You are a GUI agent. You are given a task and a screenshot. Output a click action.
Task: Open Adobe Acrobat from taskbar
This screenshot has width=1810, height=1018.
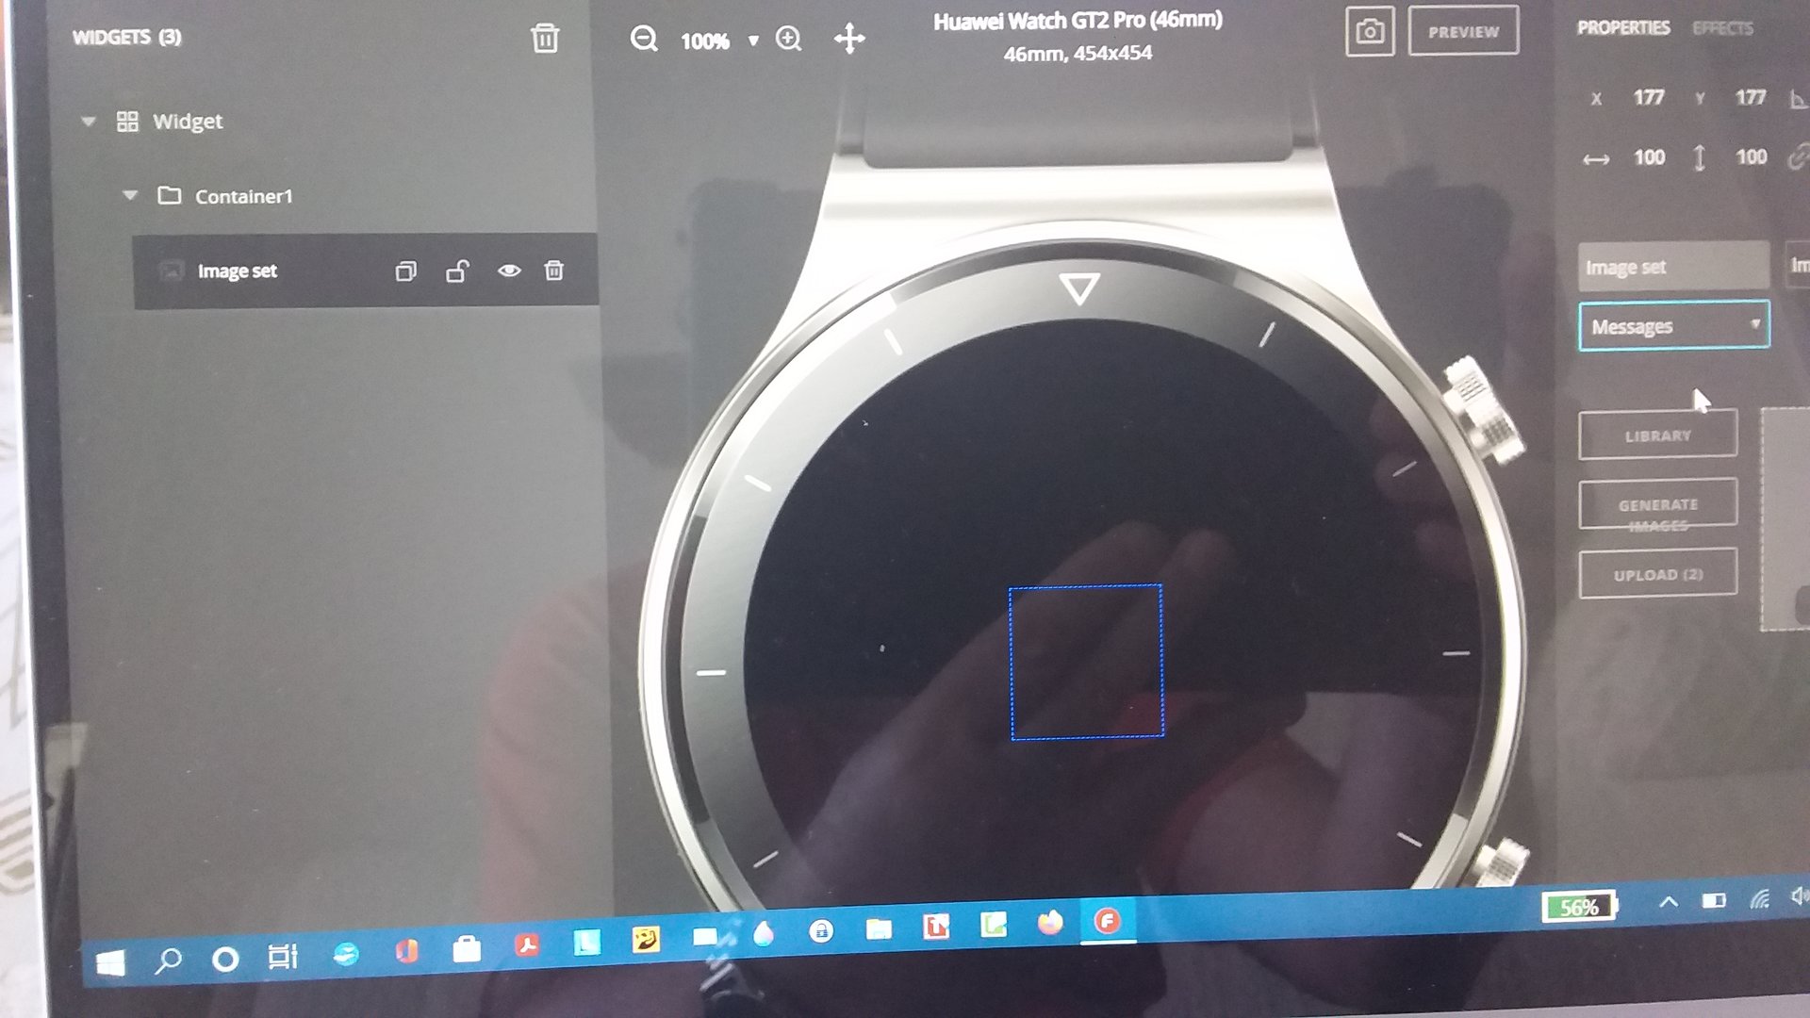[527, 944]
